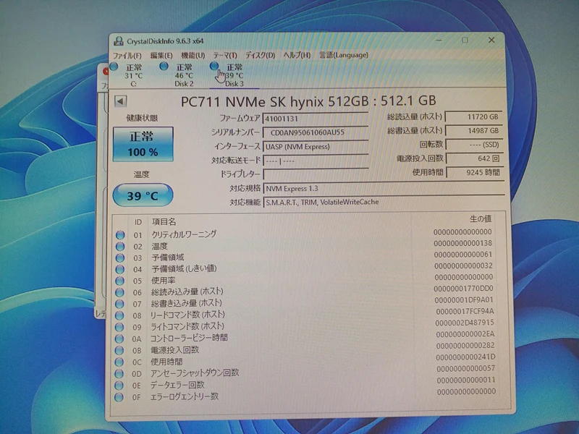Open the ディスク(D) menu
579x434 pixels.
click(x=261, y=55)
